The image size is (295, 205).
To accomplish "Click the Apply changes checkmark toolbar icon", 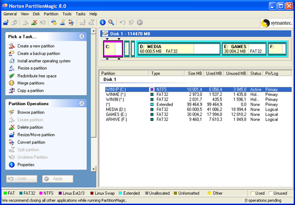I will point(140,23).
